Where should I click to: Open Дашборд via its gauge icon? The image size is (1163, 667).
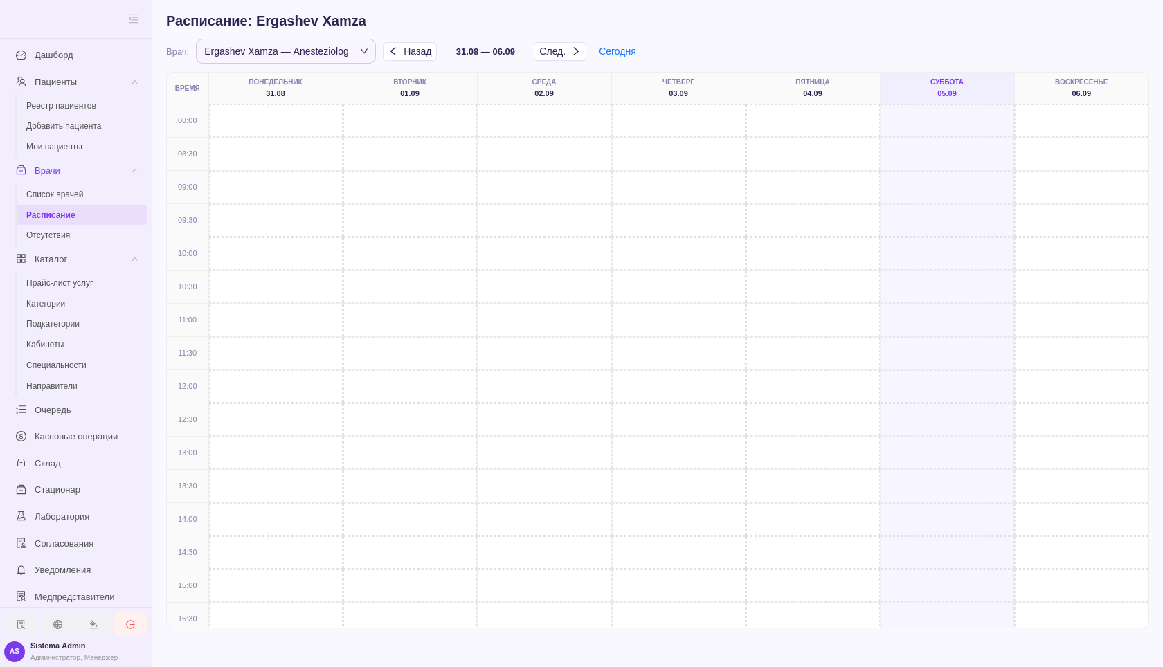pyautogui.click(x=21, y=55)
